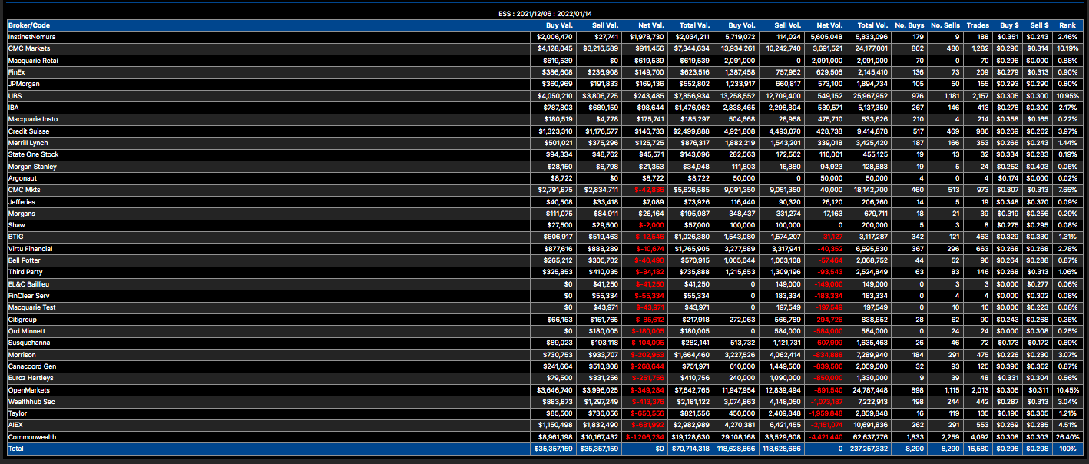
Task: Select the Virtu Financial broker row
Action: pyautogui.click(x=544, y=249)
